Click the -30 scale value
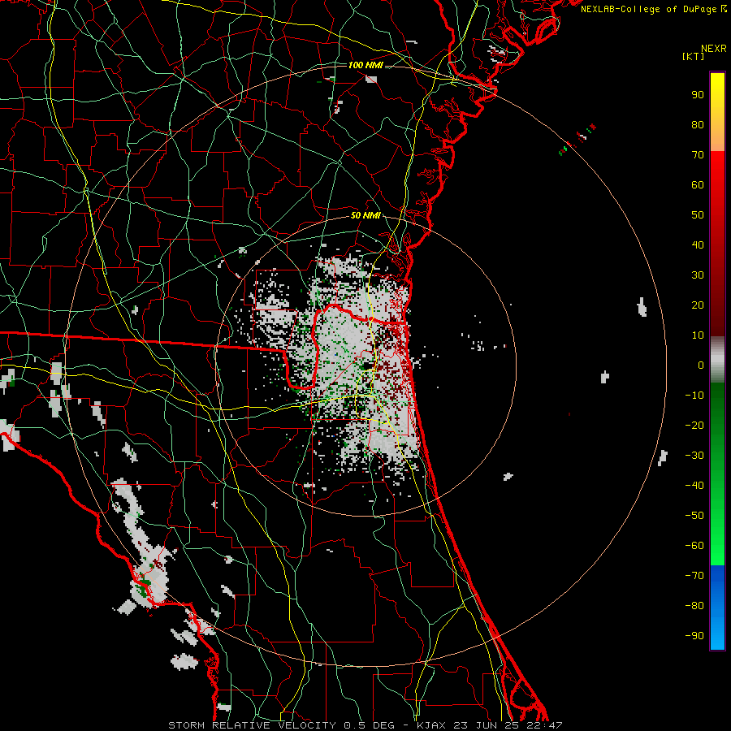This screenshot has height=731, width=731. (694, 456)
